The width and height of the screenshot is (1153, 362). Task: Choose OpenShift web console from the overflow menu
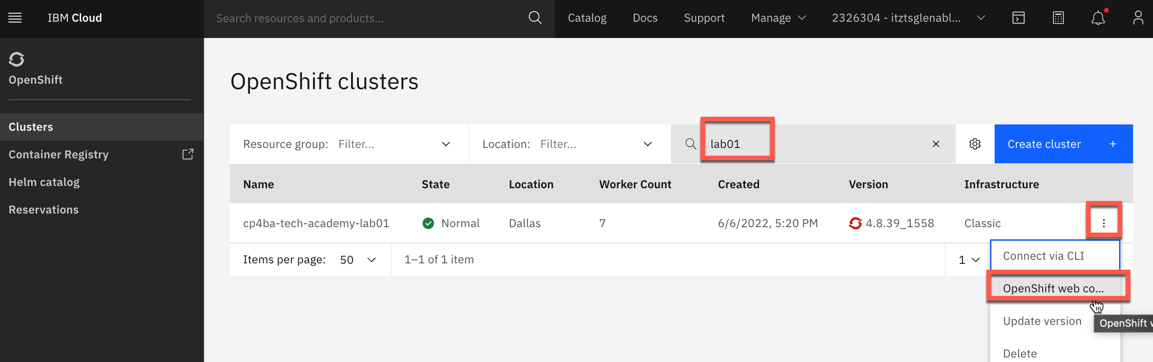pos(1055,288)
